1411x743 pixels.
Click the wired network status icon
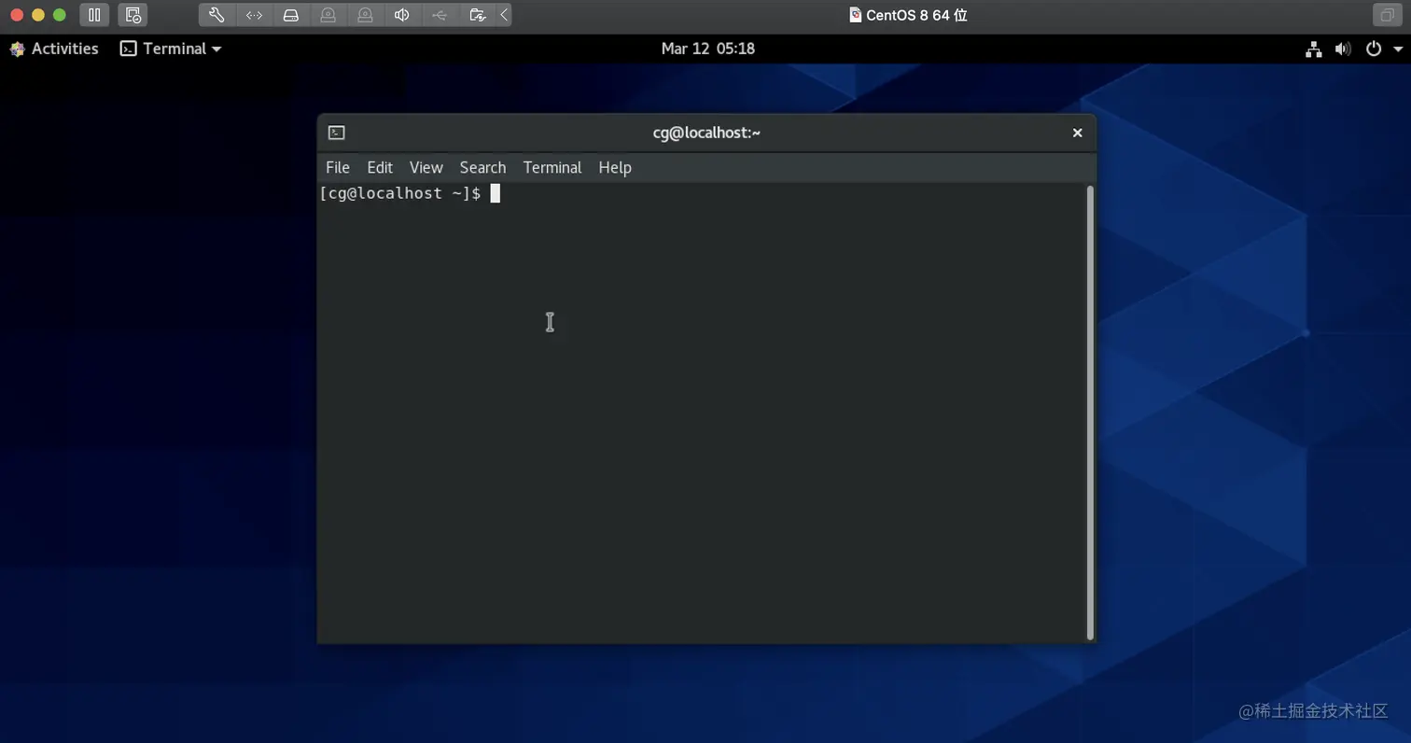(x=1314, y=49)
